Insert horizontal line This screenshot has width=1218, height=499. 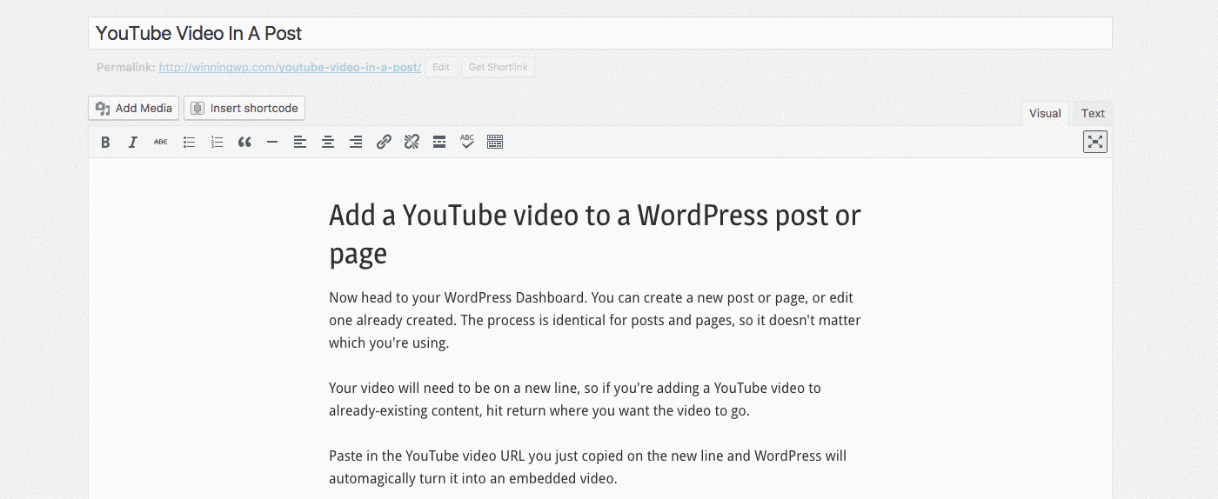pyautogui.click(x=272, y=143)
